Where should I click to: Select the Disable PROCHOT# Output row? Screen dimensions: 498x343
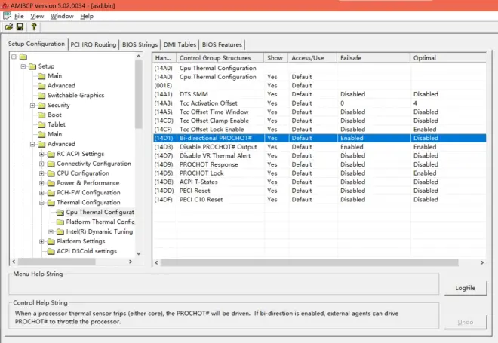(319, 147)
